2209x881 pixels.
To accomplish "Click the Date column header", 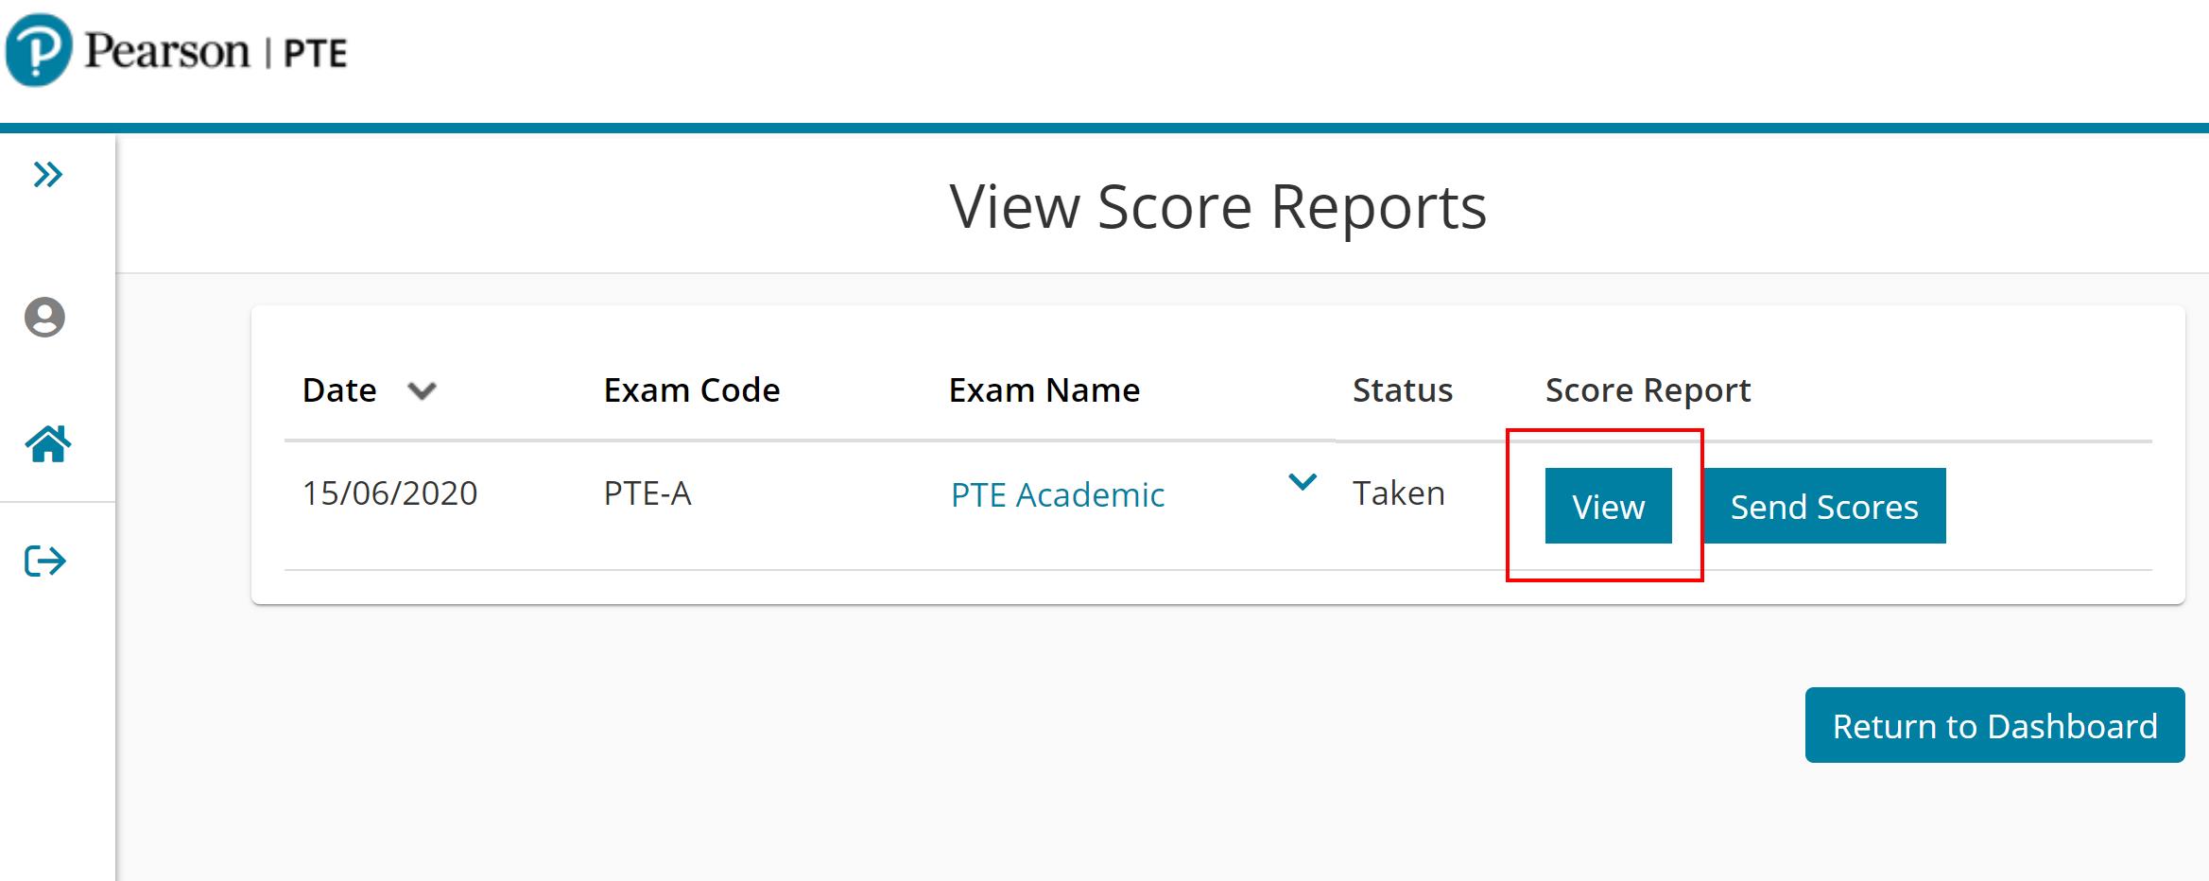I will [339, 390].
